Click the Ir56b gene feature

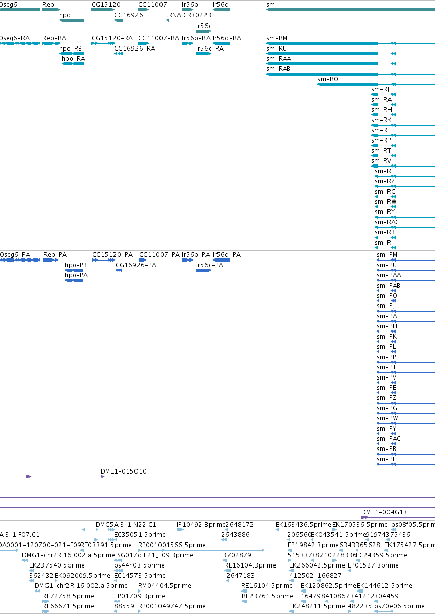coord(188,10)
